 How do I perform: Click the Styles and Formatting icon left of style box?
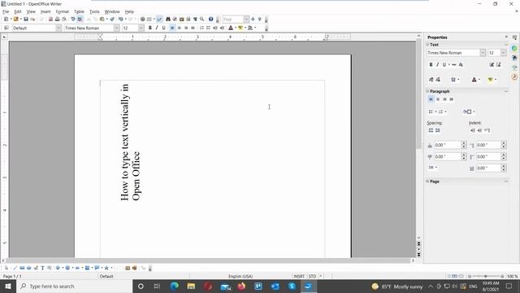pos(6,28)
